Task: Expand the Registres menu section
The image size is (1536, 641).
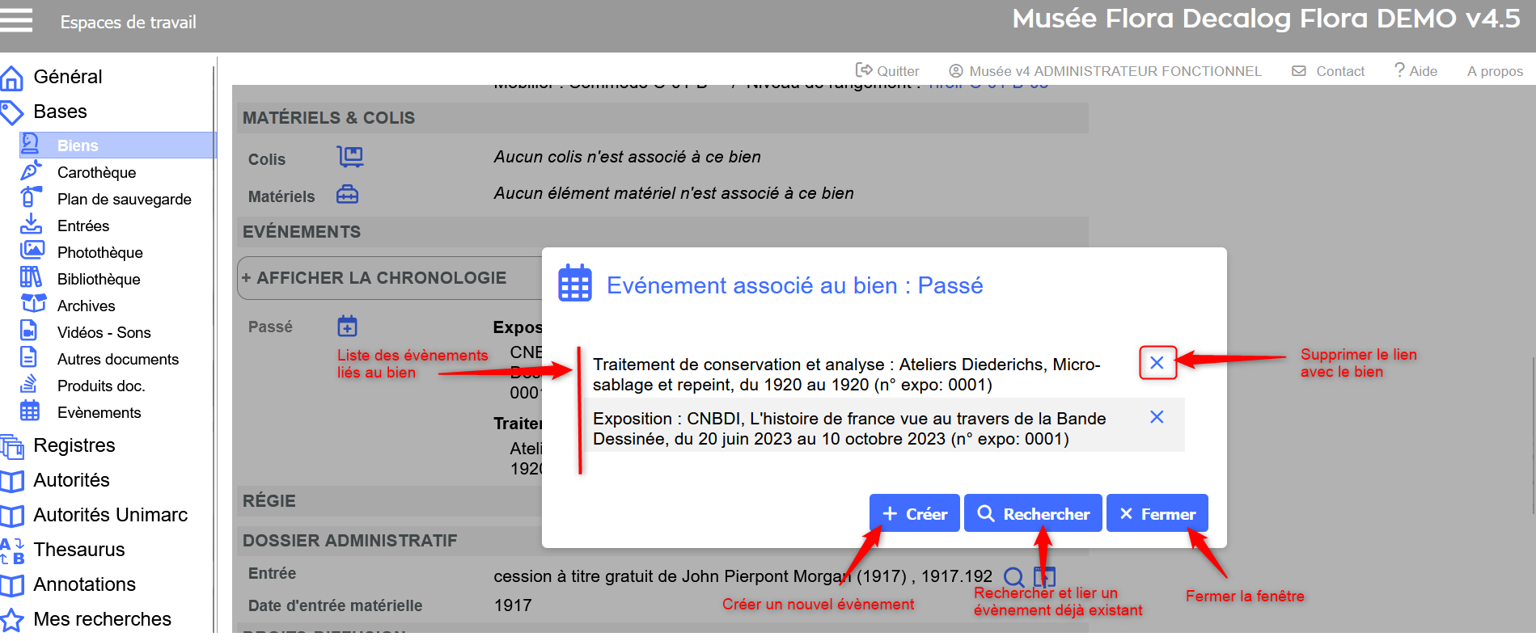Action: pyautogui.click(x=74, y=445)
